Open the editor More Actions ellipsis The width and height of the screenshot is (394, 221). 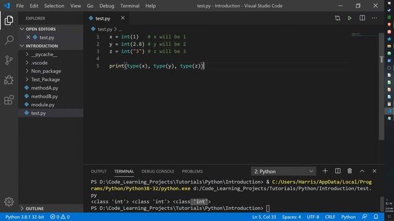click(x=374, y=18)
